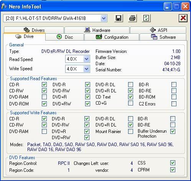This screenshot has height=181, width=191.
Task: Toggle CSS checkbox in DVD Features
Action: click(x=173, y=163)
